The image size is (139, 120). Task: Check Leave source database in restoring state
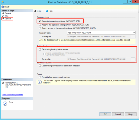pos(44,54)
